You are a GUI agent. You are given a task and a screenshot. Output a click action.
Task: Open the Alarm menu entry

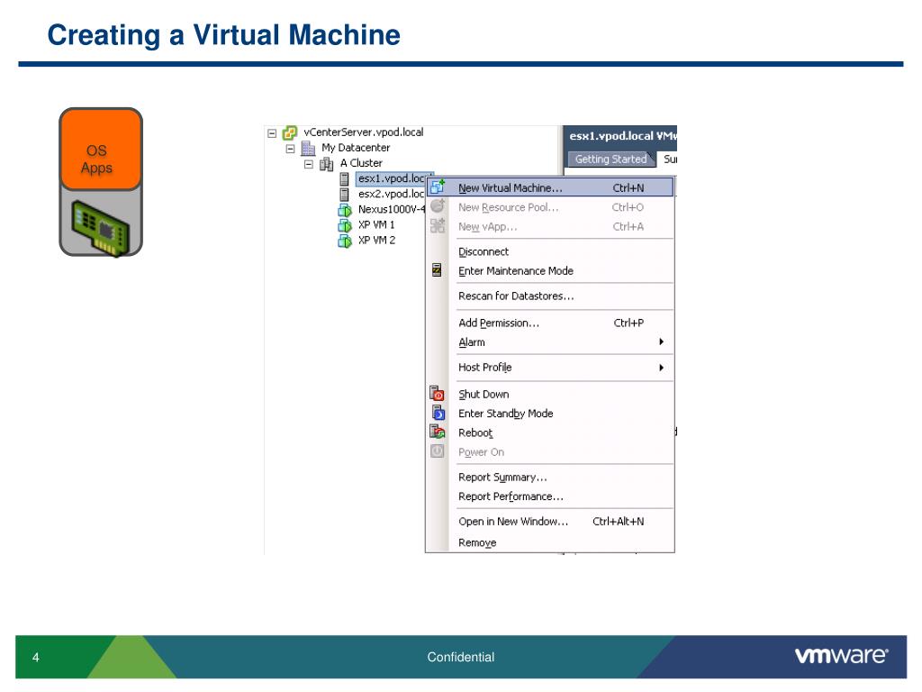pyautogui.click(x=550, y=342)
